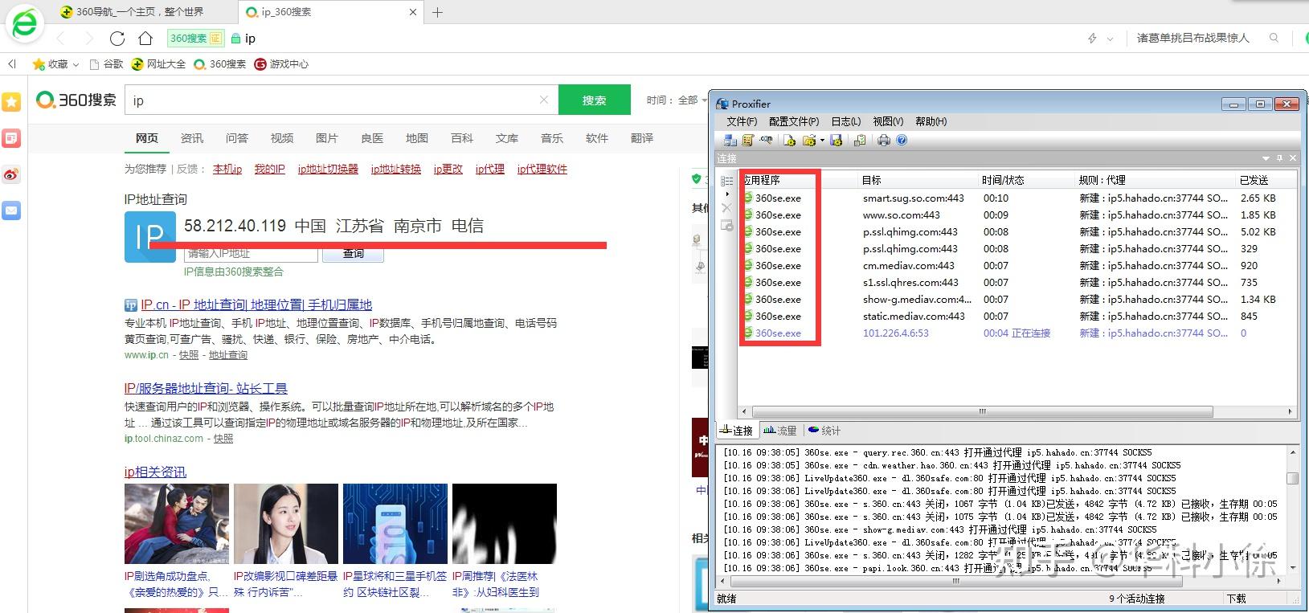Viewport: 1309px width, 613px height.
Task: Clear the search box with the X icon
Action: (544, 100)
